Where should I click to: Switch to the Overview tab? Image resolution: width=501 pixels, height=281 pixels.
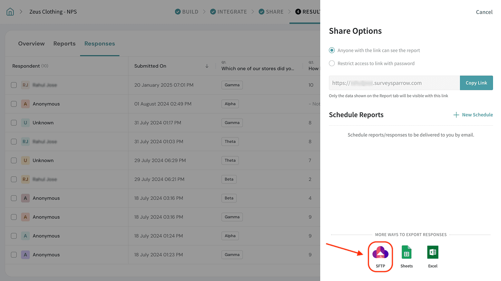31,44
